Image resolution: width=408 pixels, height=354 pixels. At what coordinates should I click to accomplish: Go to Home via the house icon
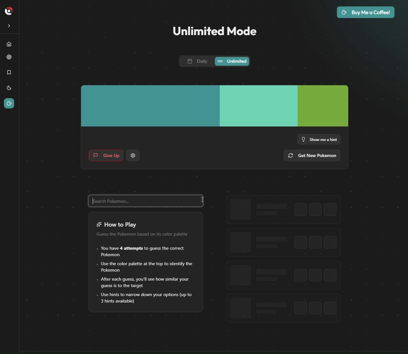click(9, 44)
